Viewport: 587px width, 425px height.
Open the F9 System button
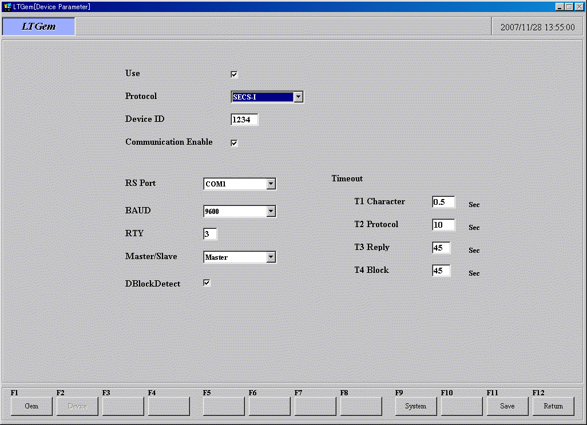point(416,406)
